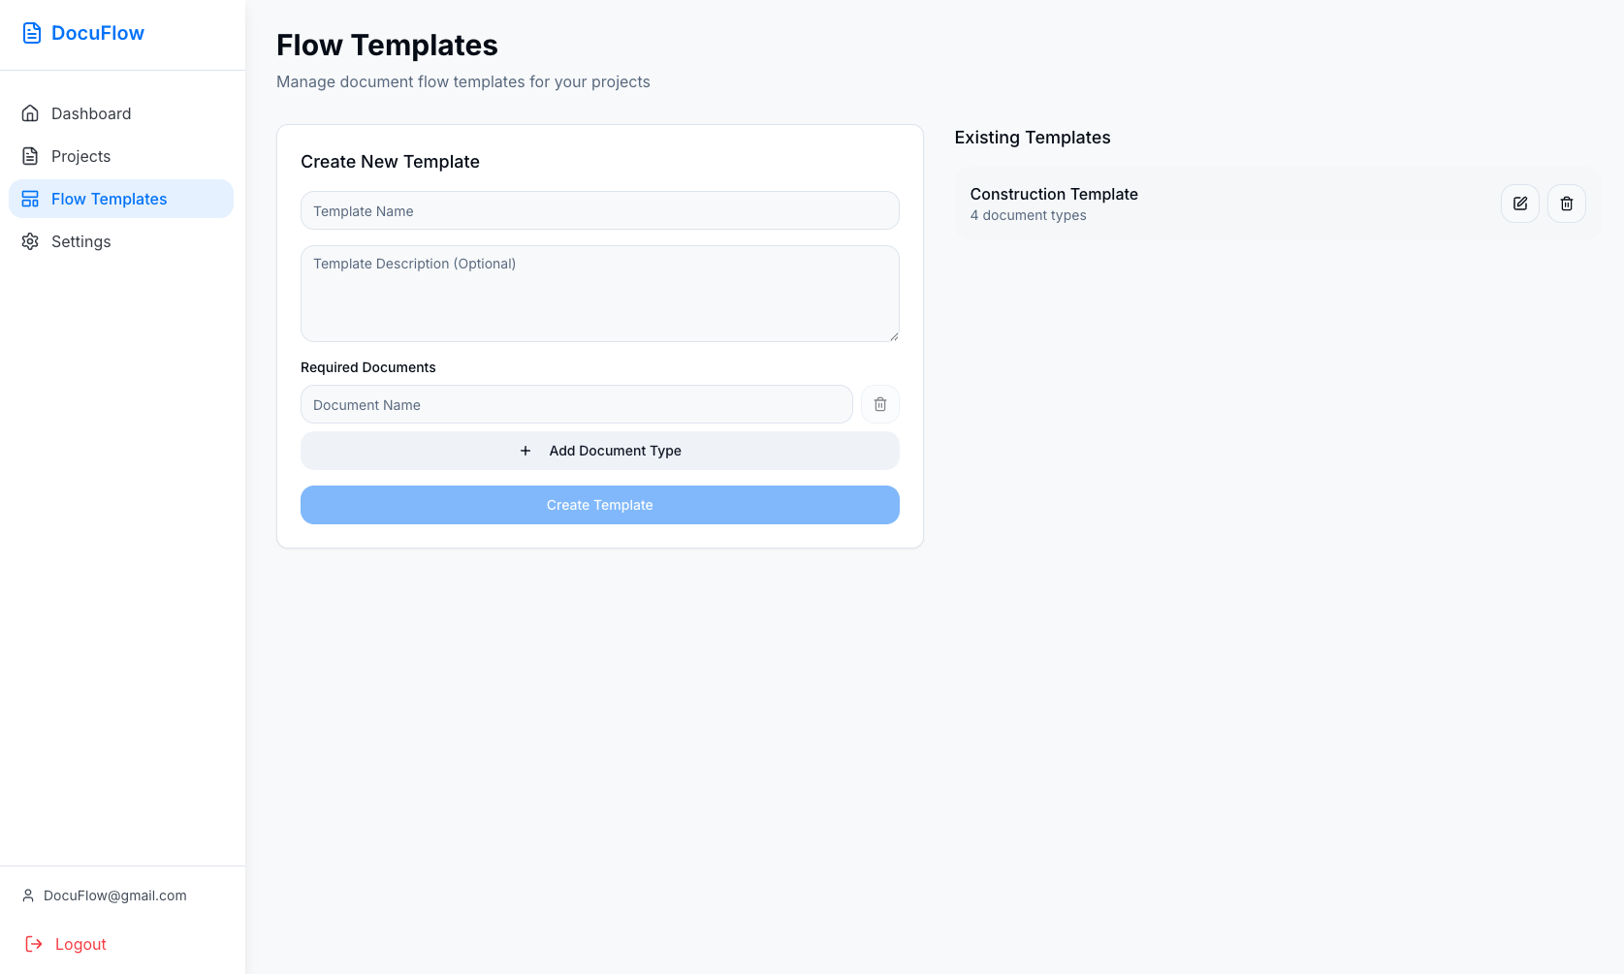Go to Projects in sidebar

(80, 156)
